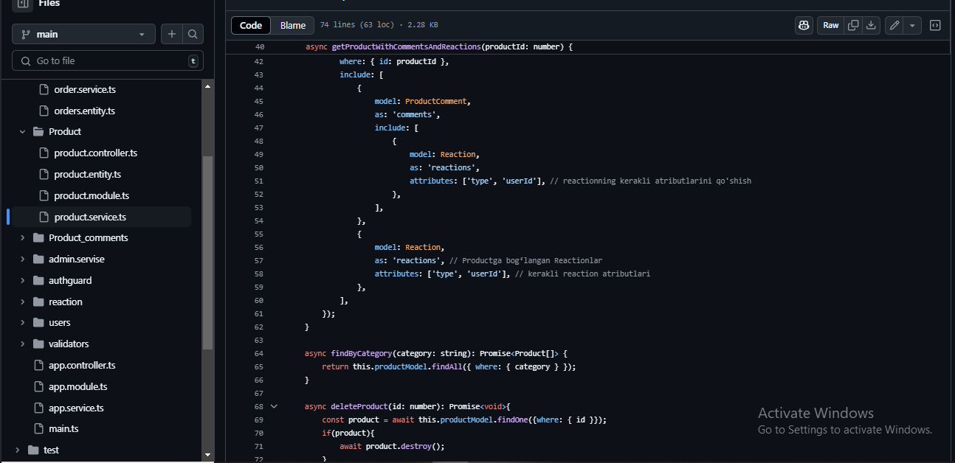
Task: Focus the Go to file search field
Action: point(108,60)
